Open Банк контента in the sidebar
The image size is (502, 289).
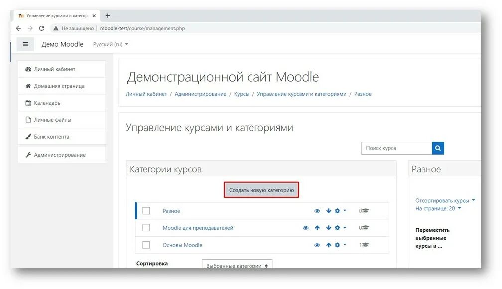coord(62,136)
